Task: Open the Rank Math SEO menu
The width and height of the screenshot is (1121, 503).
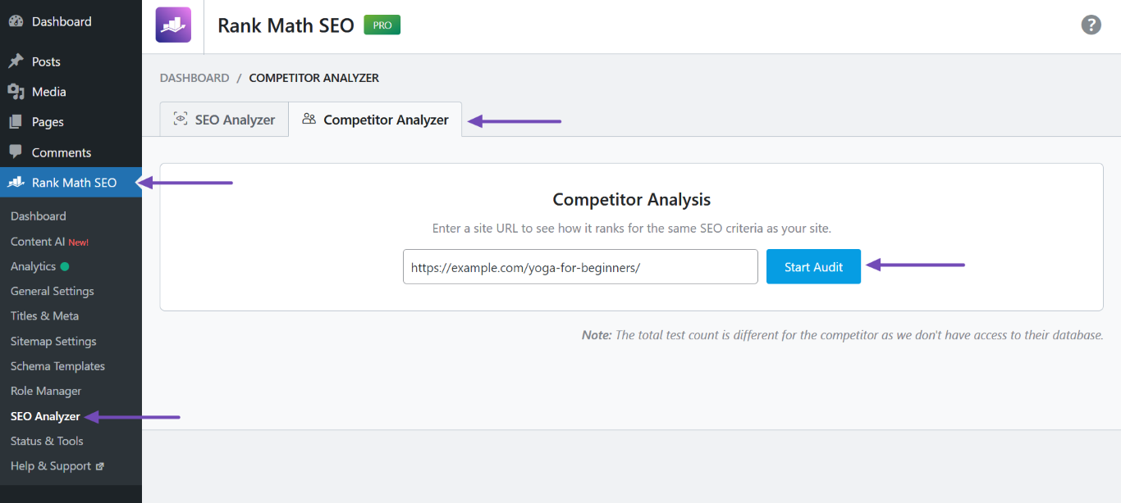Action: (x=71, y=183)
